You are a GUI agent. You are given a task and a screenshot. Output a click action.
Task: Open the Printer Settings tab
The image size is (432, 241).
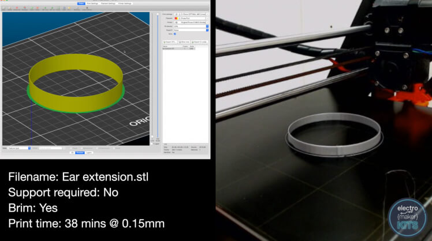125,3
